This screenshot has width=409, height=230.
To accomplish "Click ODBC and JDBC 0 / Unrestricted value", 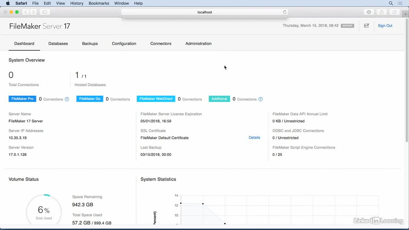I will [285, 138].
